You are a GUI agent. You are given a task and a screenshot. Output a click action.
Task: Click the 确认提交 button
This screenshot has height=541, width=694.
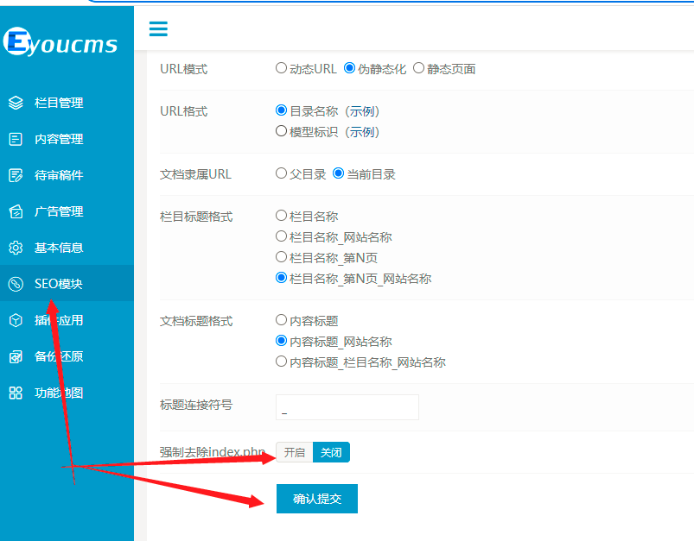click(317, 499)
